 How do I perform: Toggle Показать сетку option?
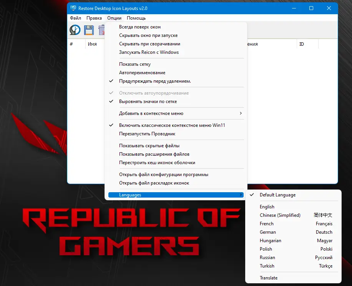tap(176, 64)
